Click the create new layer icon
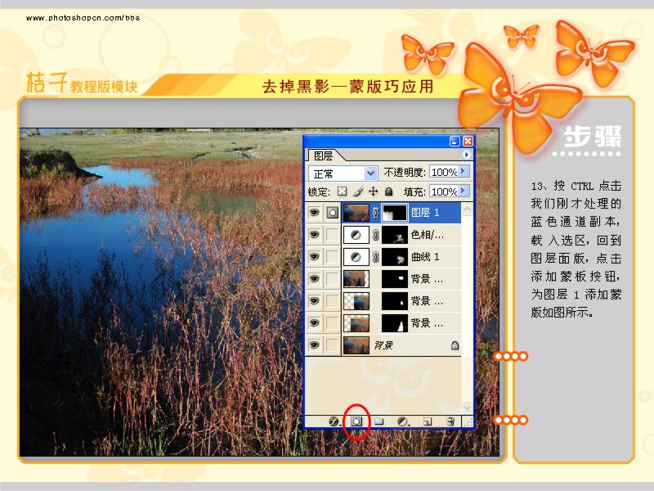 pyautogui.click(x=427, y=421)
